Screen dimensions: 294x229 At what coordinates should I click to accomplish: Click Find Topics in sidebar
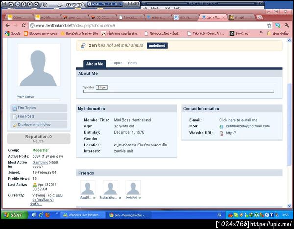(39, 108)
